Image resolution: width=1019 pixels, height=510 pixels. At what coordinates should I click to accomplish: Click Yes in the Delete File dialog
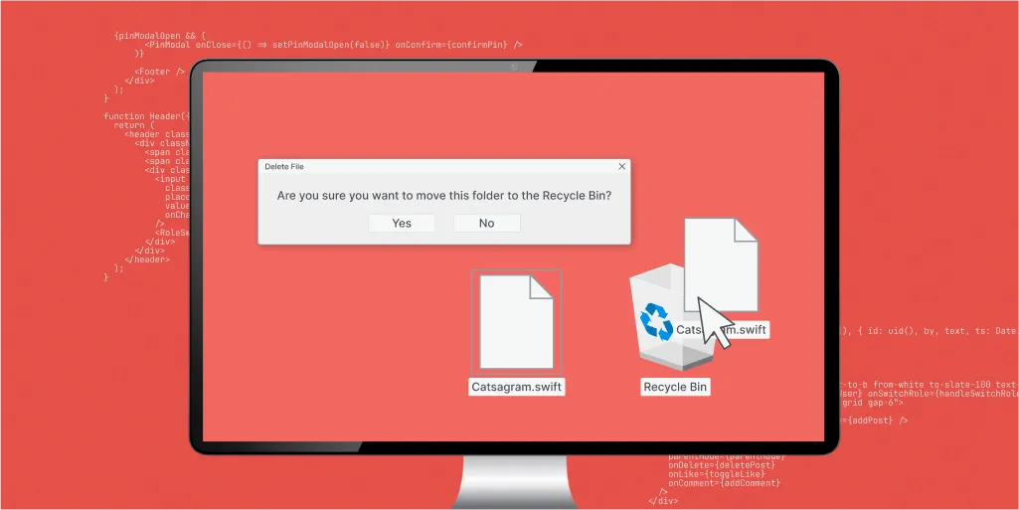[x=402, y=223]
